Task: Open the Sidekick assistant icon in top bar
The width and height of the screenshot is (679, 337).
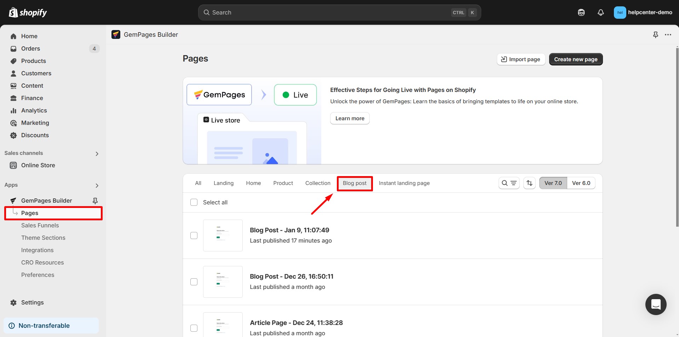Action: point(581,12)
